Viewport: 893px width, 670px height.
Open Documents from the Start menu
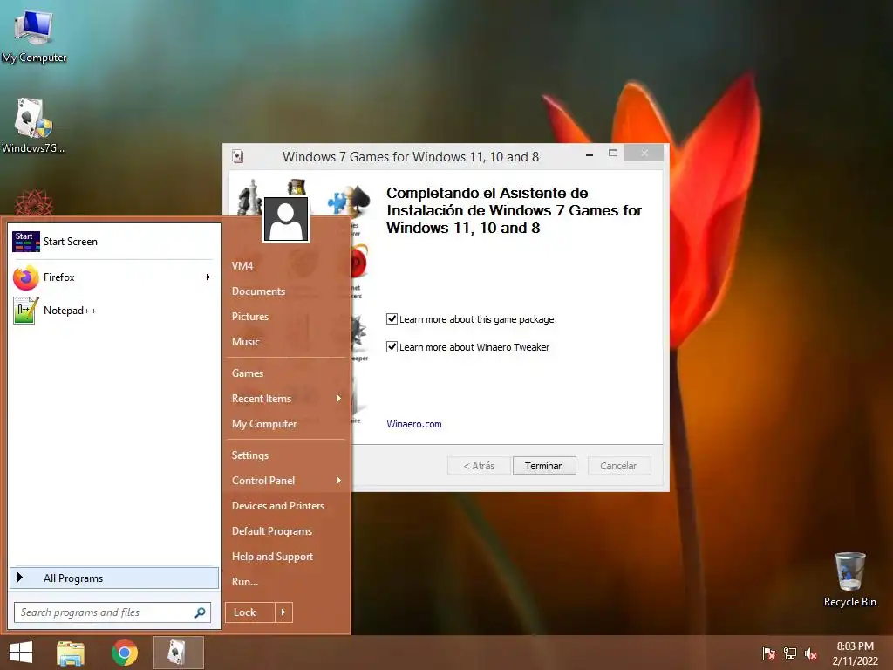click(x=258, y=291)
